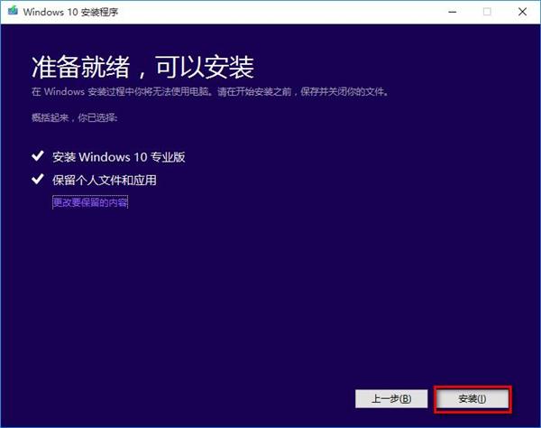Click the Windows 10 setup icon in title bar
541x428 pixels.
click(x=14, y=11)
